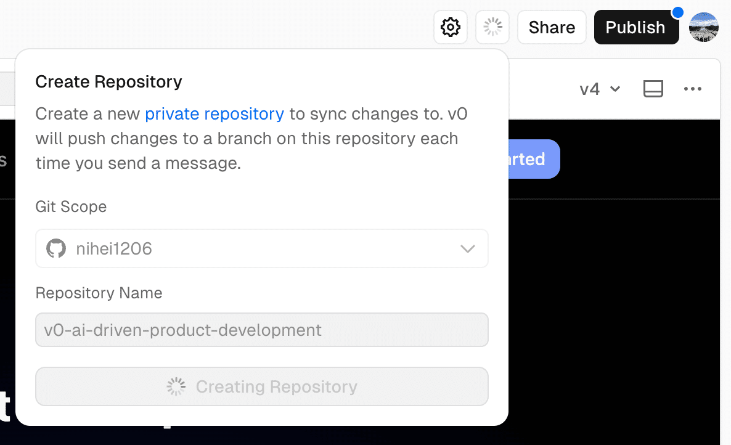Click the Repository Name input field
This screenshot has height=445, width=731.
click(x=262, y=330)
